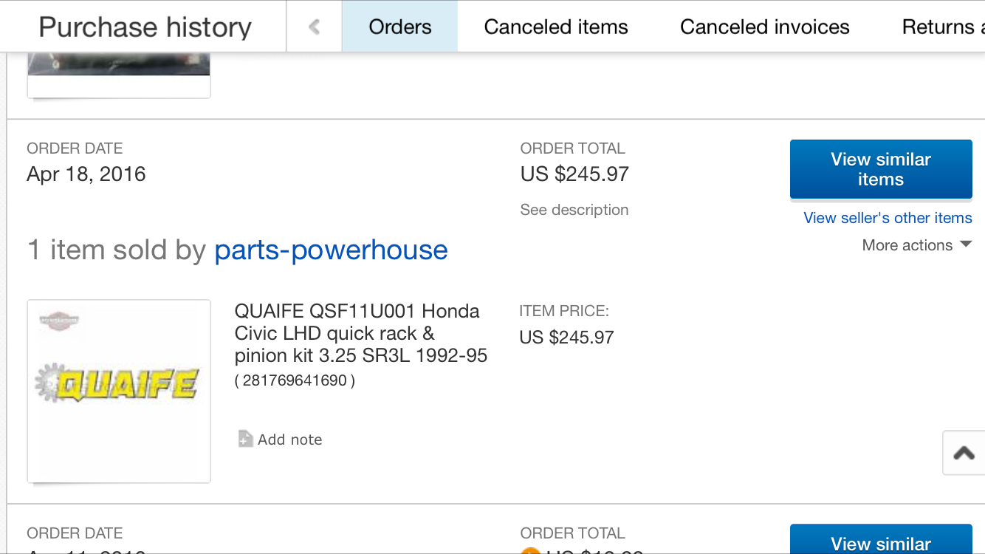Expand the More actions dropdown
The width and height of the screenshot is (985, 554).
pos(907,245)
